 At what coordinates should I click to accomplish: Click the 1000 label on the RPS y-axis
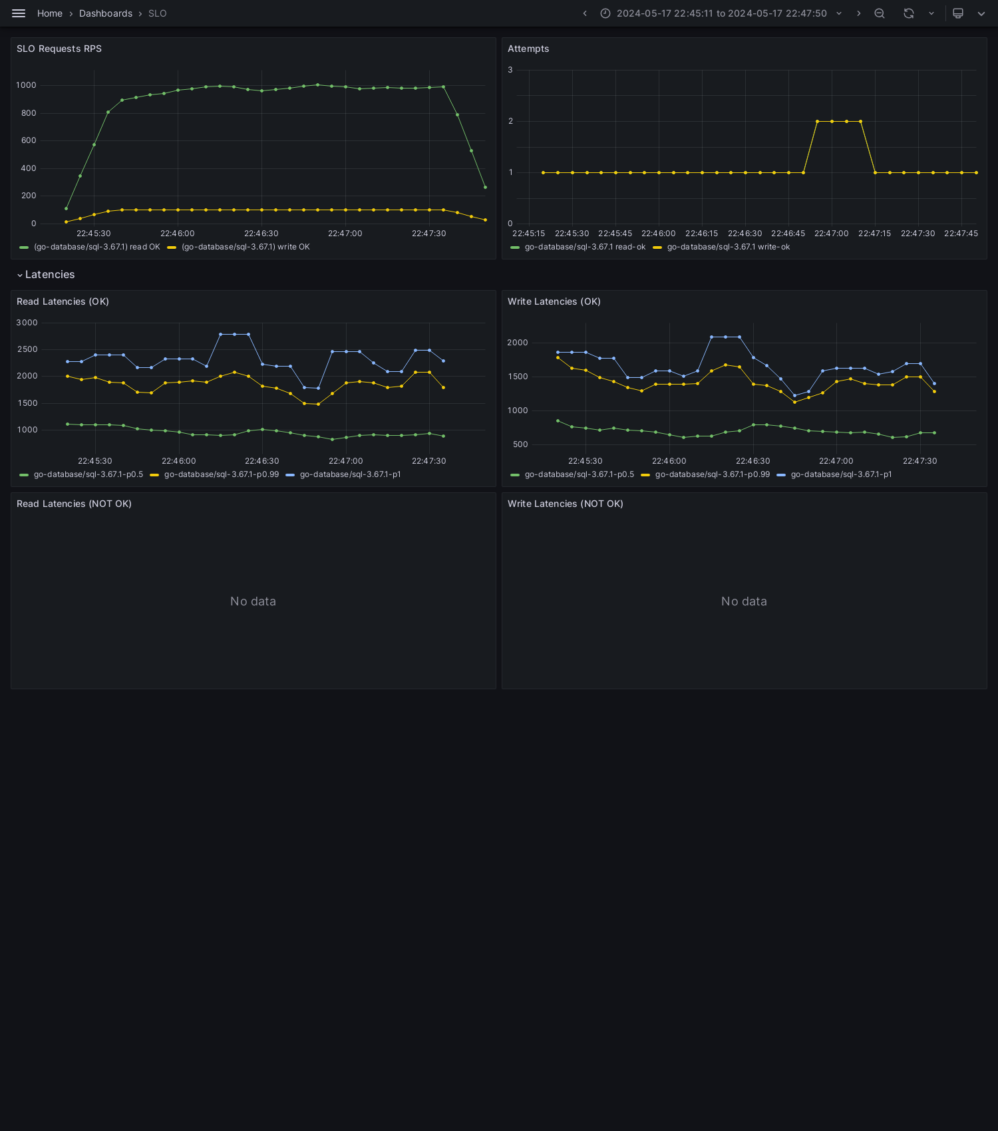tap(27, 85)
